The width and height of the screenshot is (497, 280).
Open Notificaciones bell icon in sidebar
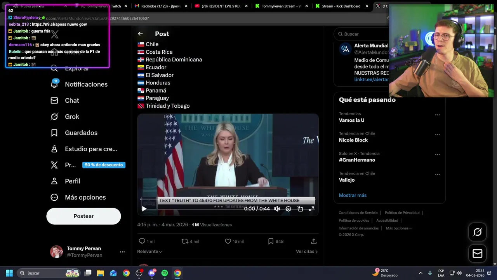pyautogui.click(x=54, y=84)
